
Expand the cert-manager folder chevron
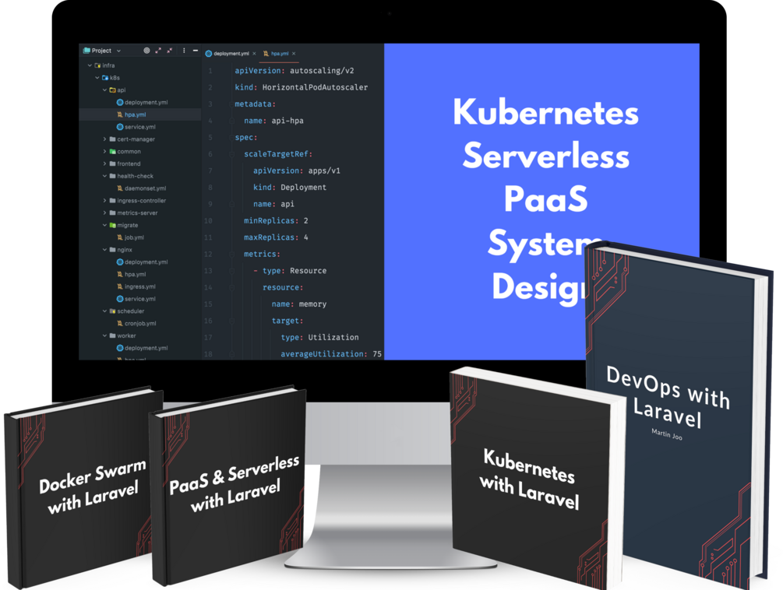click(105, 139)
